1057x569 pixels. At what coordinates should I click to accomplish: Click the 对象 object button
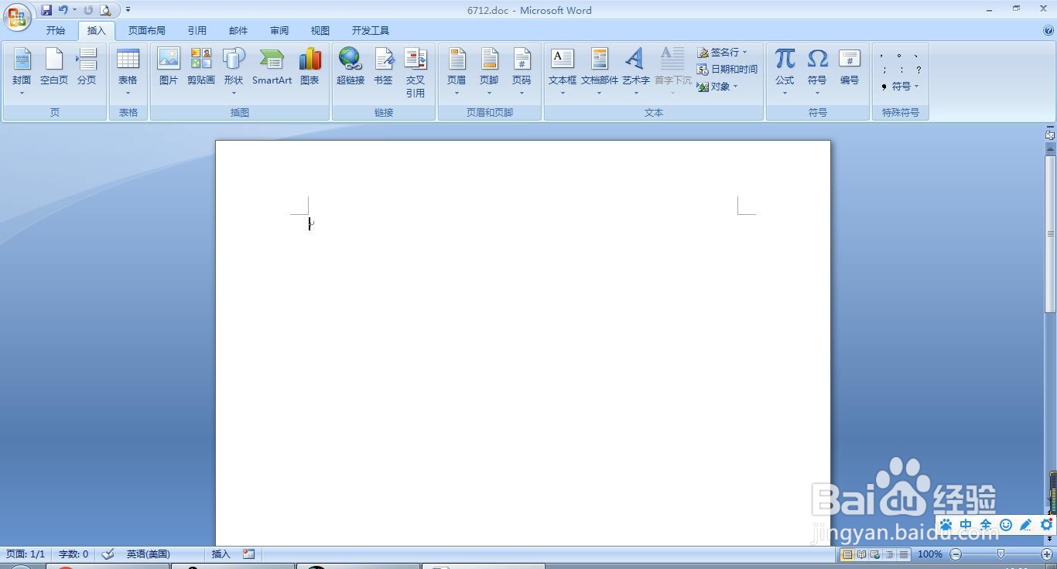[x=718, y=87]
